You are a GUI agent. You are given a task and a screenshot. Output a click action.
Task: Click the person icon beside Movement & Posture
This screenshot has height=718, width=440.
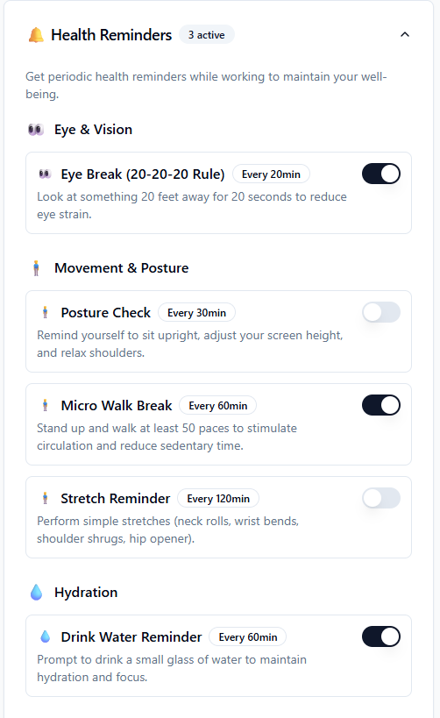[36, 268]
